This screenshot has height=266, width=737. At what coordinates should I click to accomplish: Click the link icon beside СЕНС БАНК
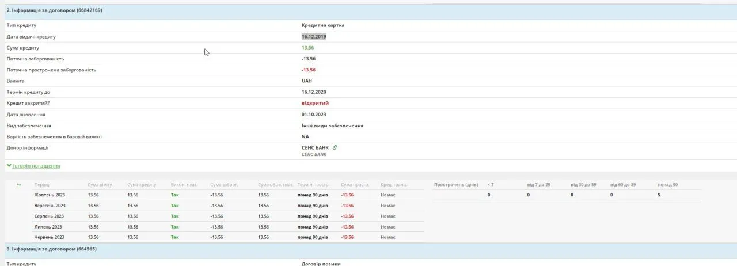(x=335, y=147)
